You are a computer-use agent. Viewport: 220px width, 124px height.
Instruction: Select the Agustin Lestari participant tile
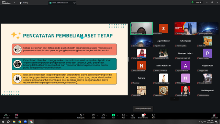point(164,41)
